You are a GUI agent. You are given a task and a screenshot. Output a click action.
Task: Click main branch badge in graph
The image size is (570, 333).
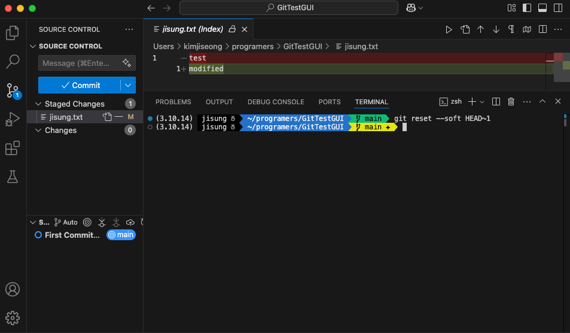point(121,235)
